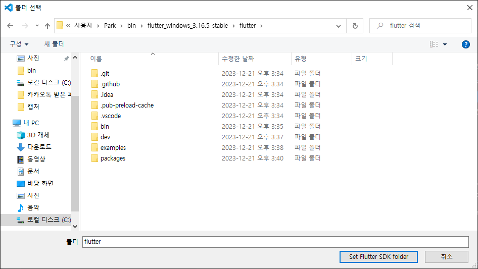
Task: Select the dev folder icon
Action: (94, 137)
